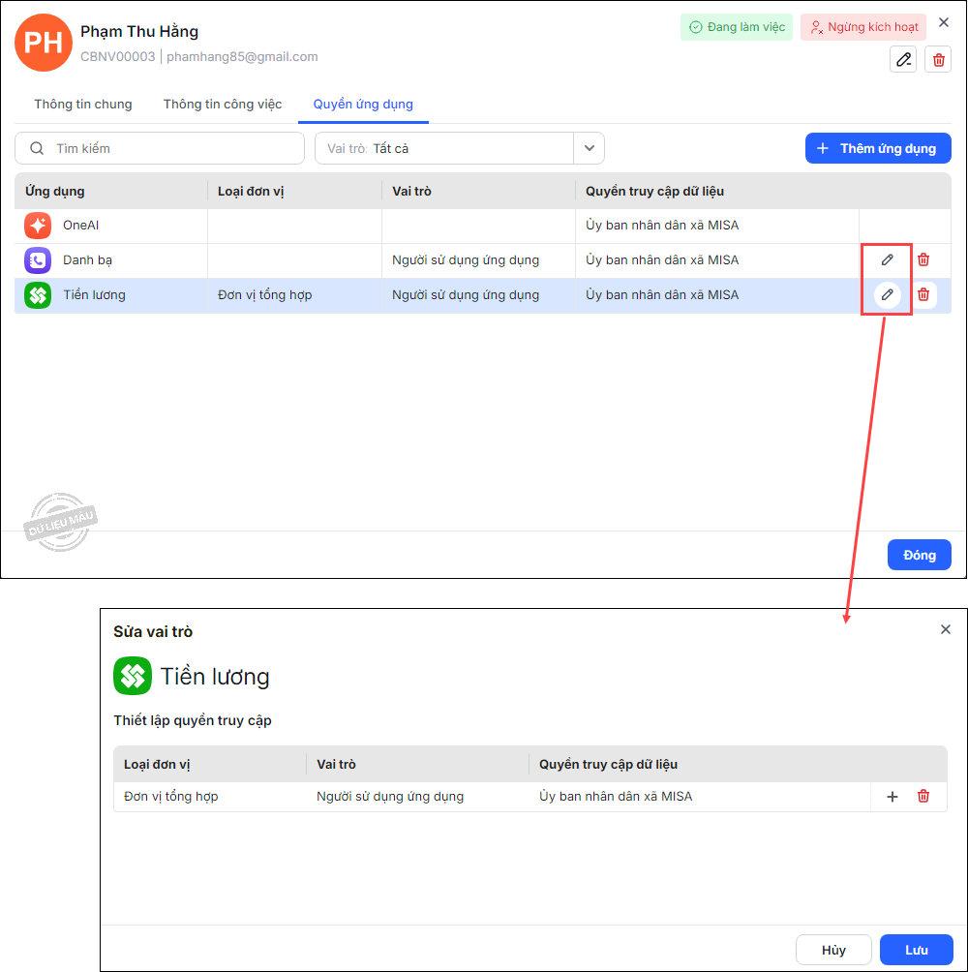Expand the Vai trò filter dropdown arrow
This screenshot has width=968, height=972.
[x=589, y=149]
